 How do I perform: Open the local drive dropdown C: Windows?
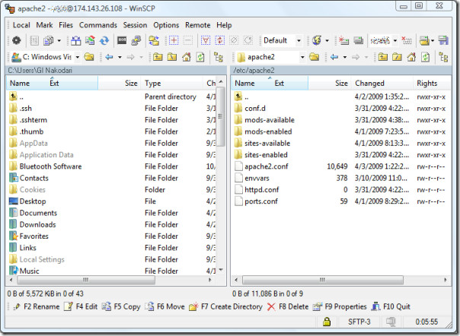point(78,57)
